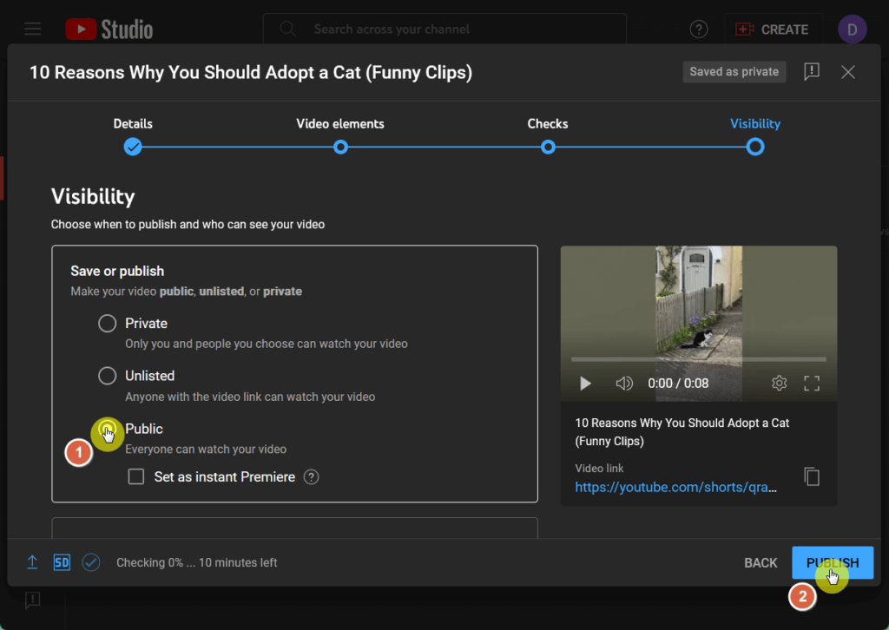The image size is (889, 630).
Task: Click the SD processing status icon
Action: pyautogui.click(x=62, y=562)
